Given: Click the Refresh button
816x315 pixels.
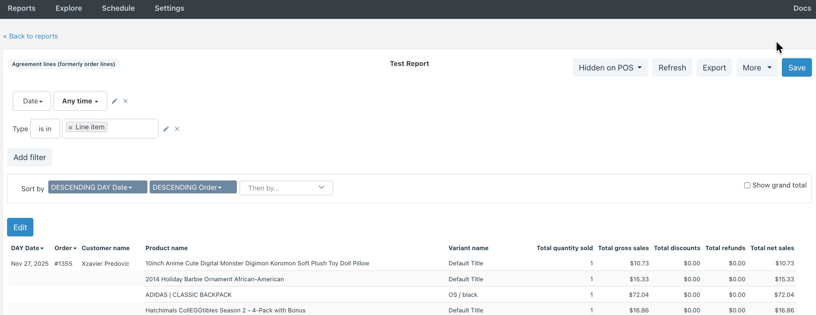Looking at the screenshot, I should coord(672,67).
